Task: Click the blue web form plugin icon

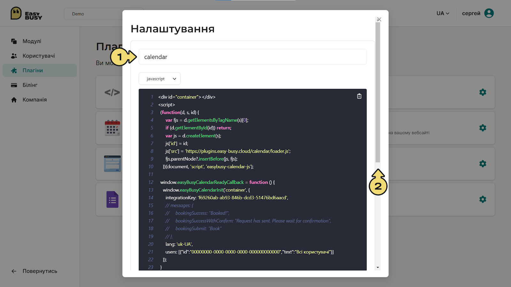Action: coord(112,164)
